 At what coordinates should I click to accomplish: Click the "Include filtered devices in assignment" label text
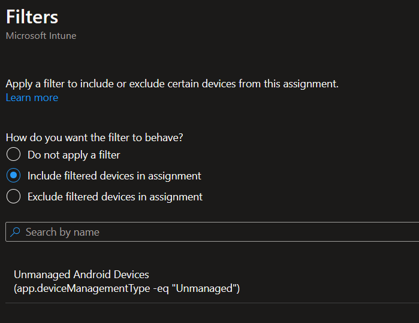(x=114, y=176)
